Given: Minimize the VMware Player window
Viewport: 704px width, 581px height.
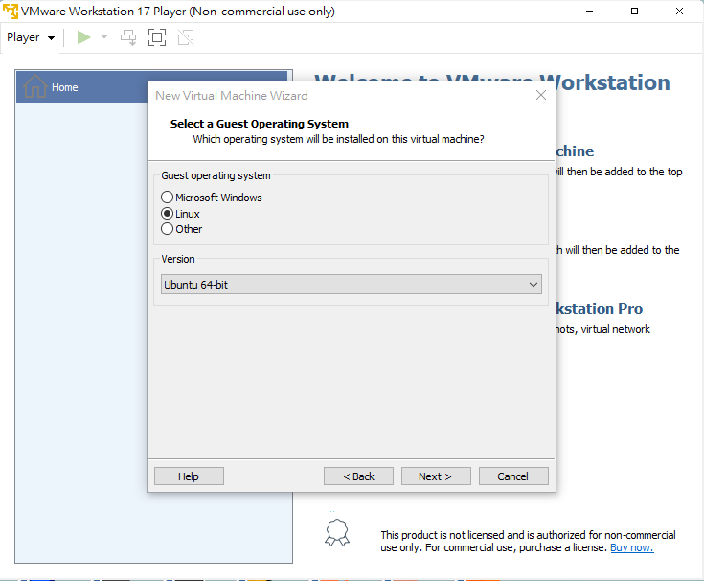Looking at the screenshot, I should pos(589,12).
